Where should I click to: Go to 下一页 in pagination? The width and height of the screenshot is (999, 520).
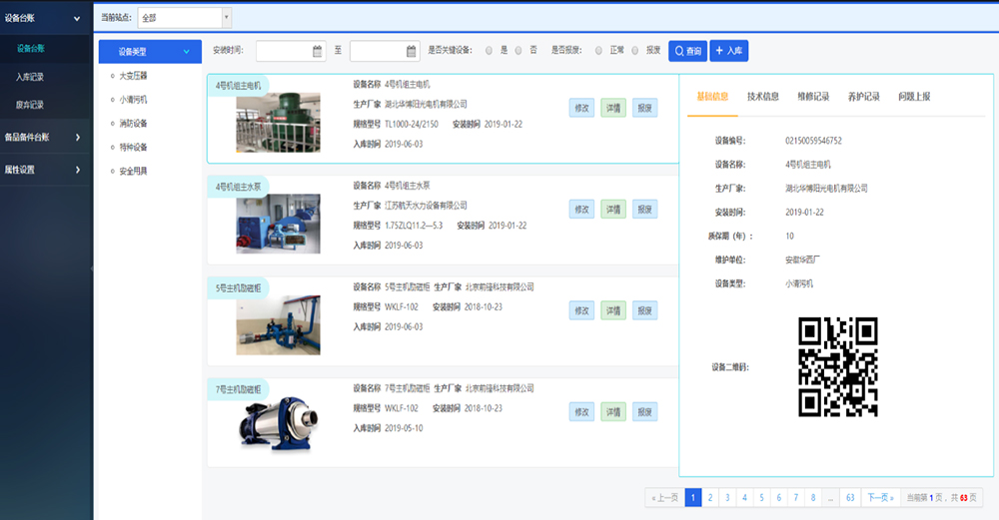coord(880,497)
